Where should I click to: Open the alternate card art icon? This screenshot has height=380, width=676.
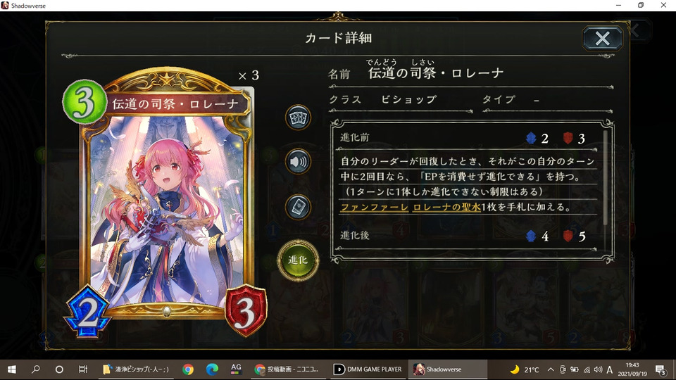(298, 207)
